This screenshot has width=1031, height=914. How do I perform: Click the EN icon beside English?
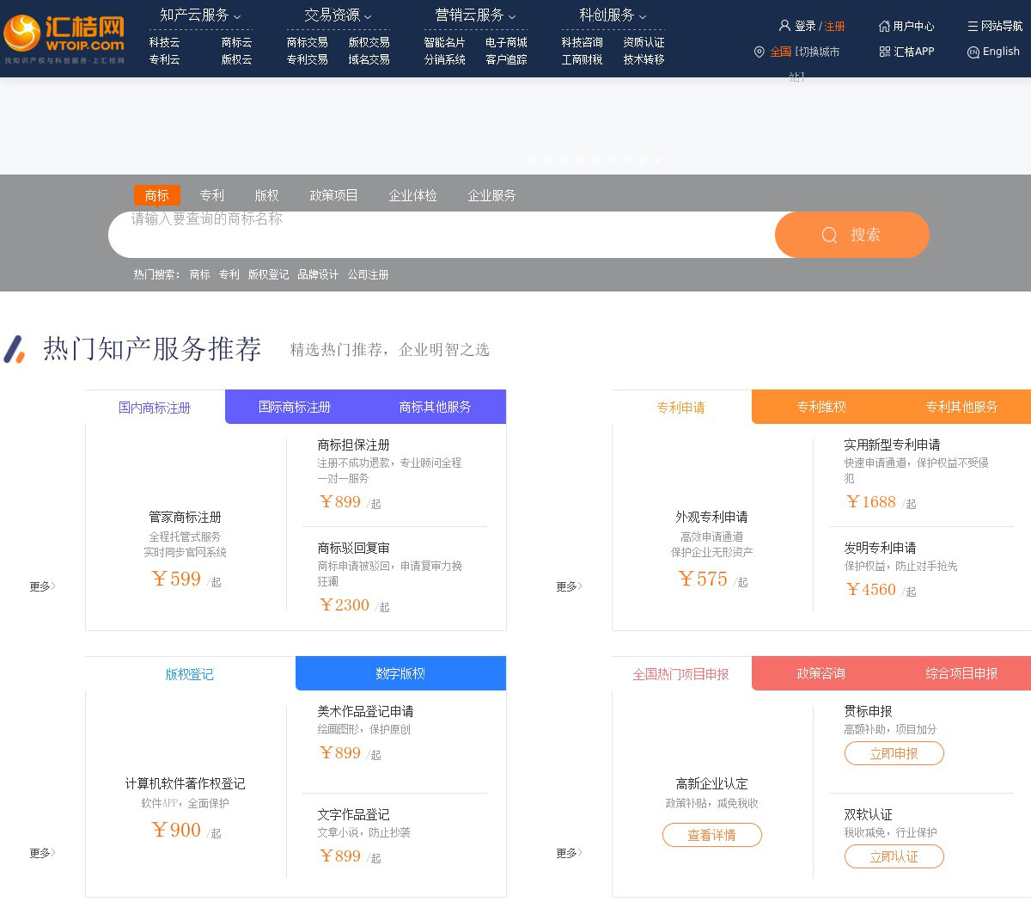pos(973,52)
